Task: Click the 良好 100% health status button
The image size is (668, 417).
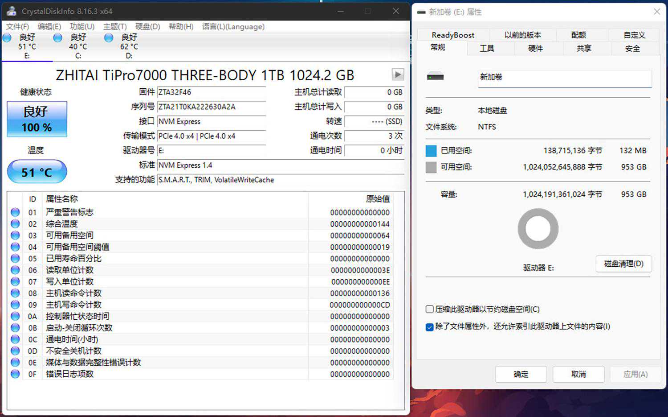Action: point(37,119)
